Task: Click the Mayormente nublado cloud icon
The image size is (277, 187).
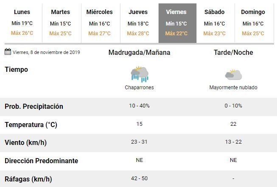Action: coord(233,75)
